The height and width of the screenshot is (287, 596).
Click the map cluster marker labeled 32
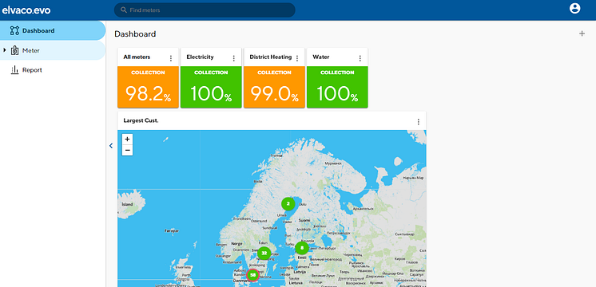point(264,253)
